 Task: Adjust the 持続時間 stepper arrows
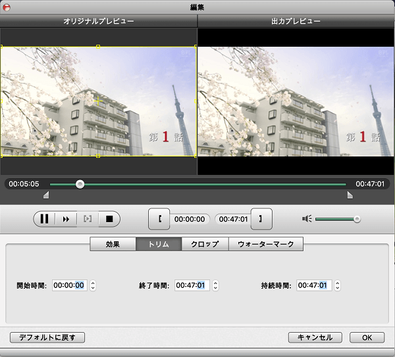(x=338, y=285)
